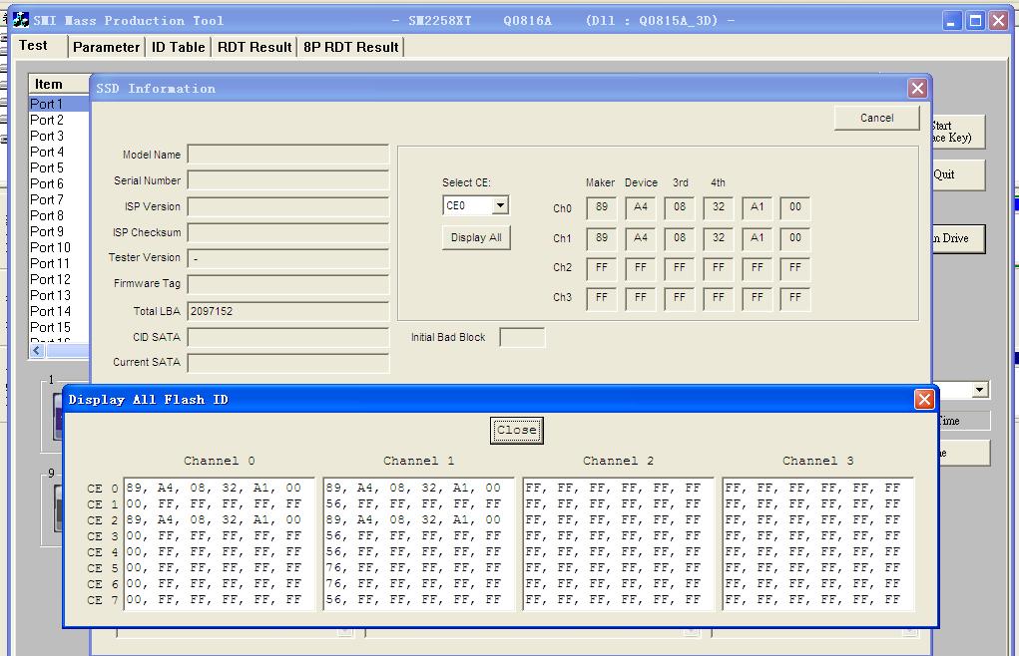Select Port 3 in the Item list
Viewport: 1019px width, 656px height.
coord(59,136)
